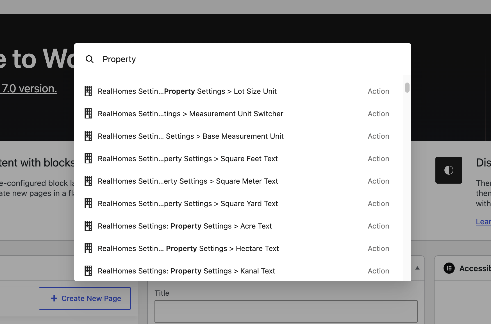Choose the Square Yard Text result
491x324 pixels.
[238, 204]
